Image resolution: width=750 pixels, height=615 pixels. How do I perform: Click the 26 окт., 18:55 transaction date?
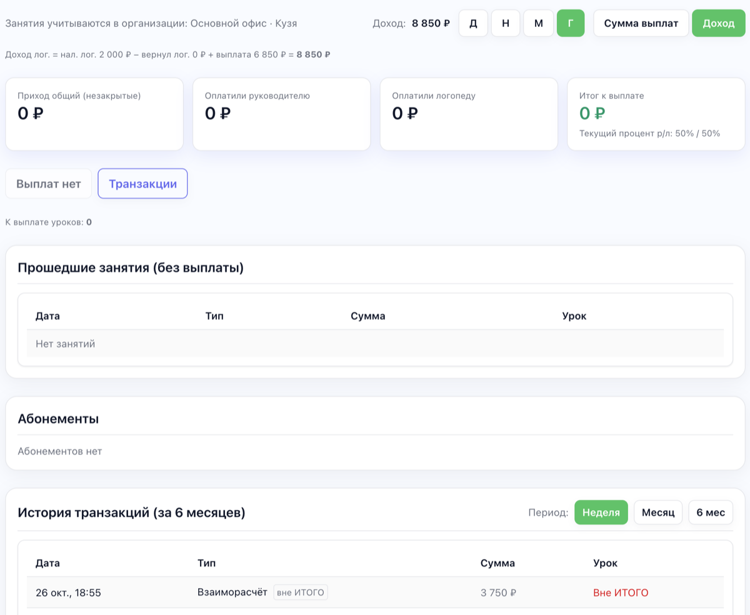(x=68, y=592)
